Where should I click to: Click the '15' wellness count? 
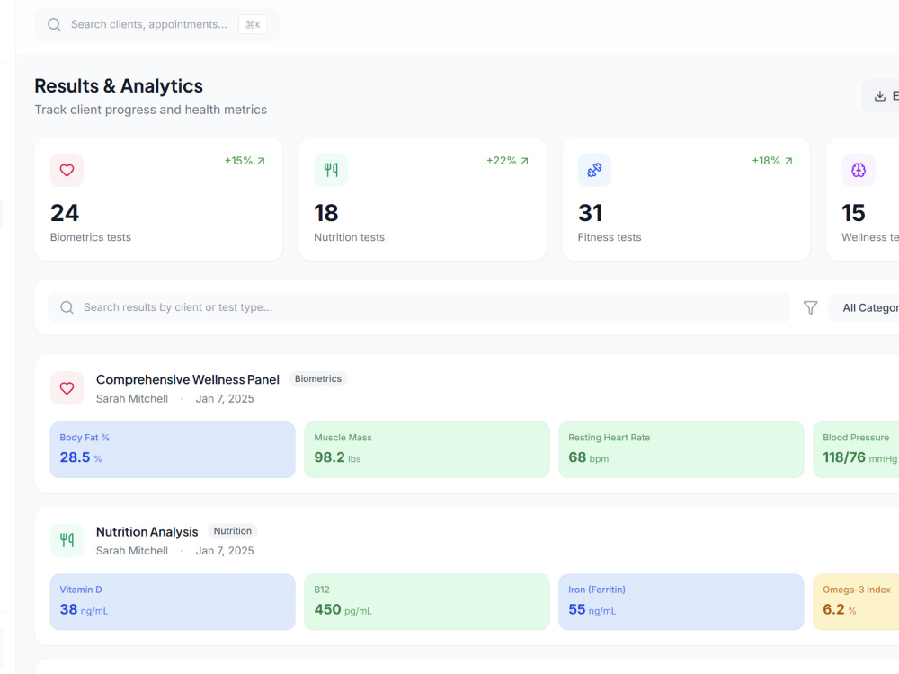point(853,213)
